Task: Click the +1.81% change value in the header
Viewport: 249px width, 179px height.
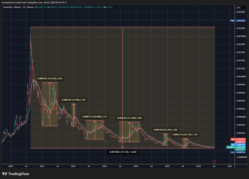Action: [x=98, y=7]
